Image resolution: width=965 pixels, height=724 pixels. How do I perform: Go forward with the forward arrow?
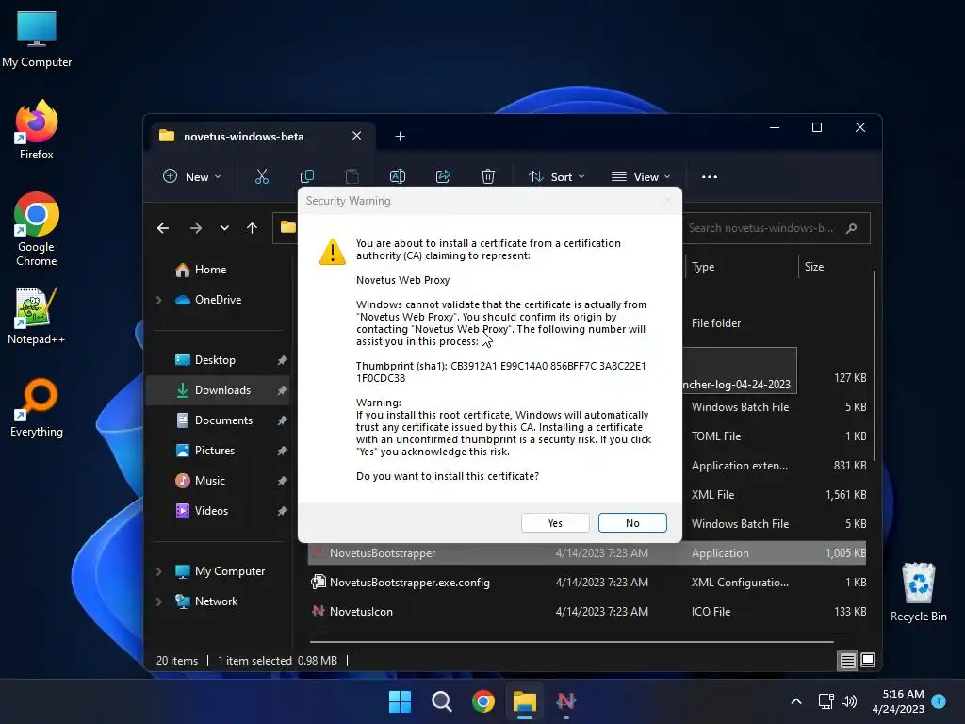196,228
